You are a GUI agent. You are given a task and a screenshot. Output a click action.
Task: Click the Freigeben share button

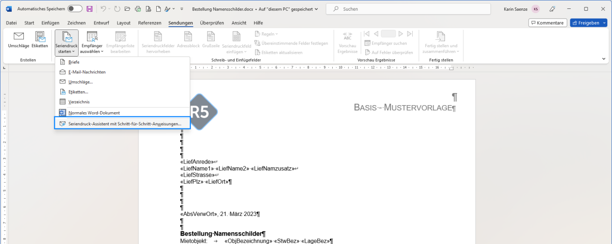click(x=585, y=23)
